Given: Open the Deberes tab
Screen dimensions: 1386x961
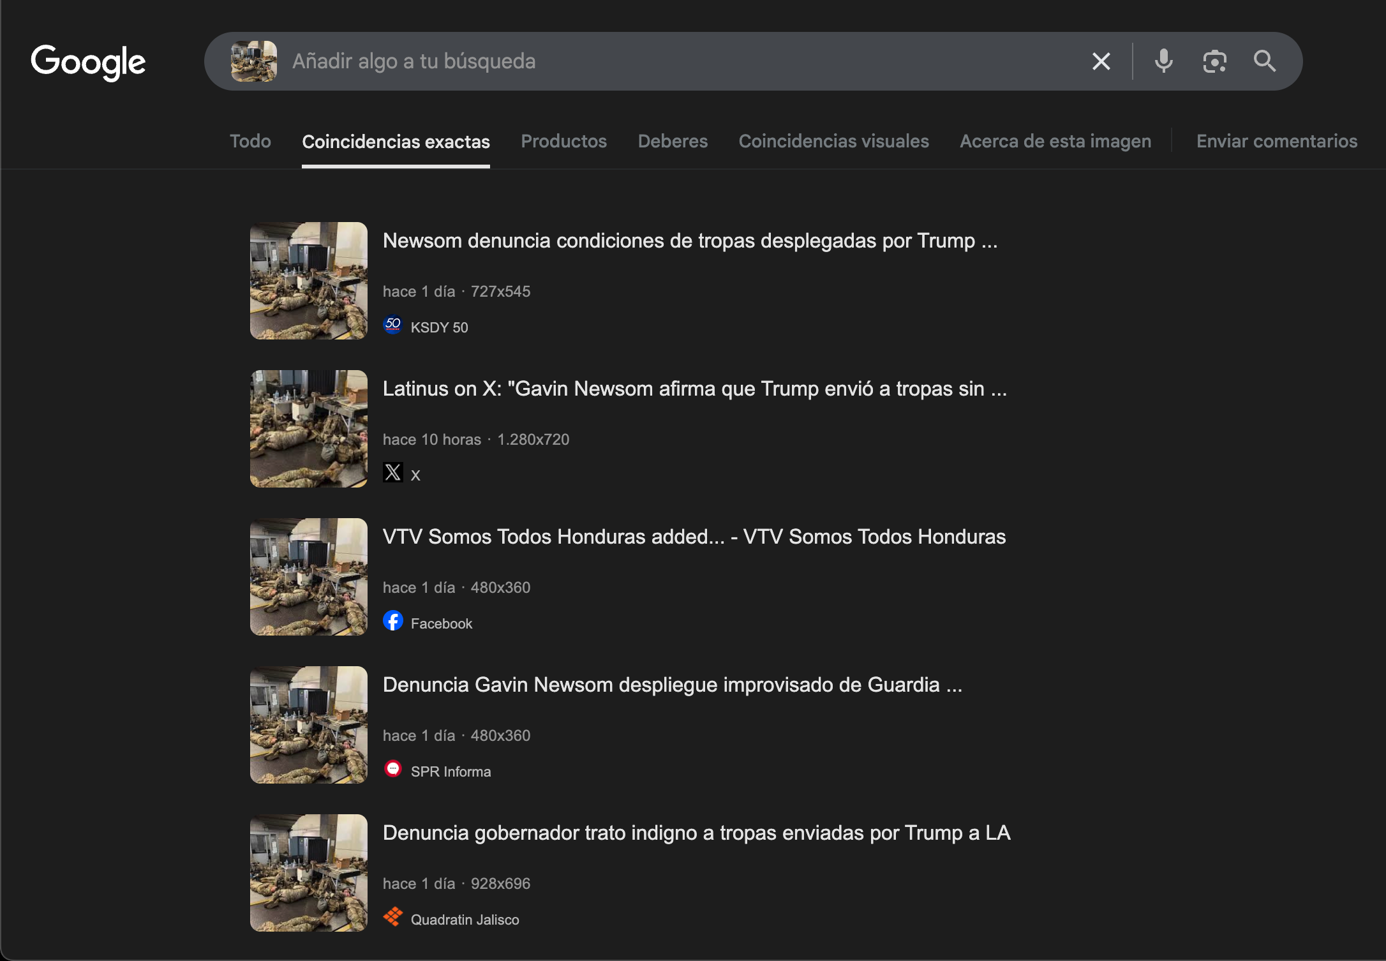Looking at the screenshot, I should (673, 141).
